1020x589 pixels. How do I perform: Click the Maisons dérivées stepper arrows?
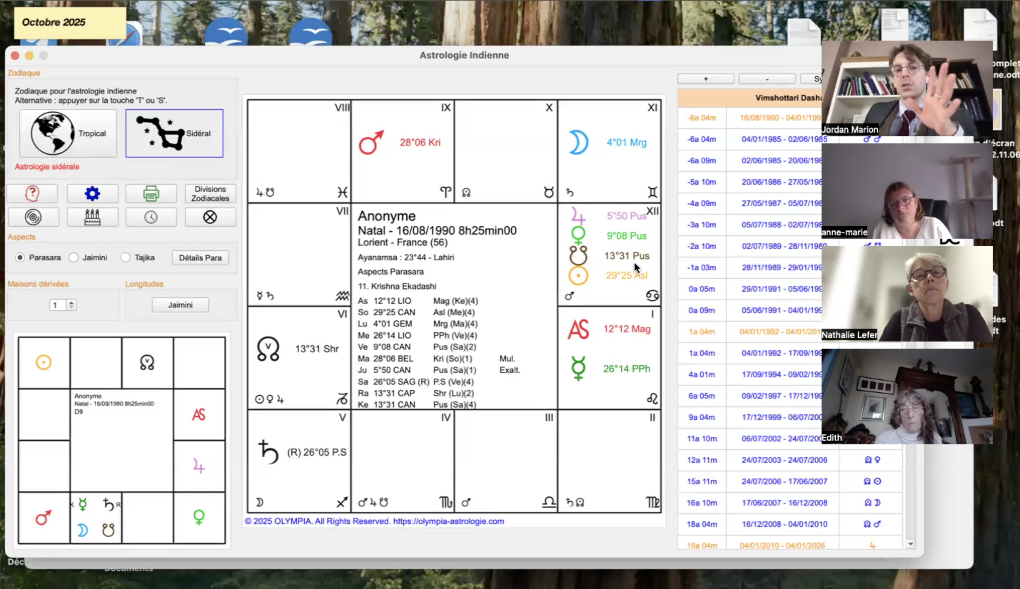(71, 305)
